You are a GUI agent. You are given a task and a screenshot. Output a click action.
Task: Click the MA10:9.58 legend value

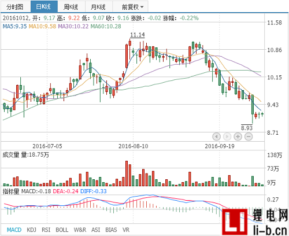coord(42,26)
